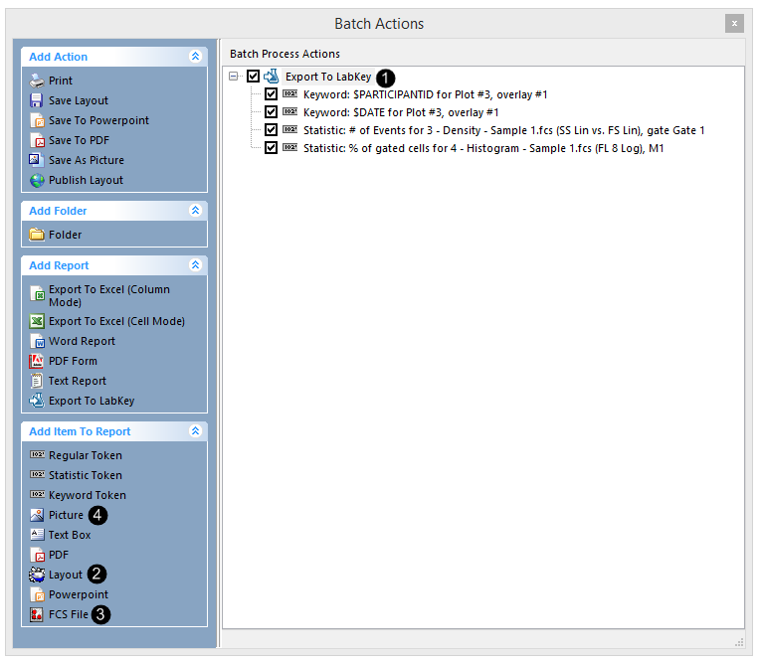Toggle the % of gated cells statistic checkbox
Image resolution: width=760 pixels, height=662 pixels.
(x=271, y=148)
